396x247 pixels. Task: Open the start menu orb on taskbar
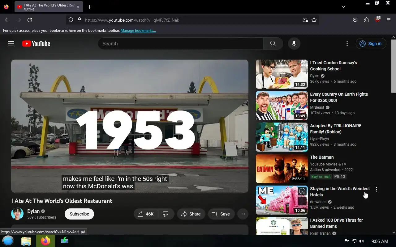point(8,241)
